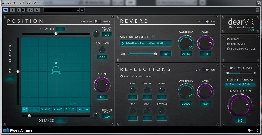Click the Reflections Gain knob
262x135 pixels.
[205, 92]
